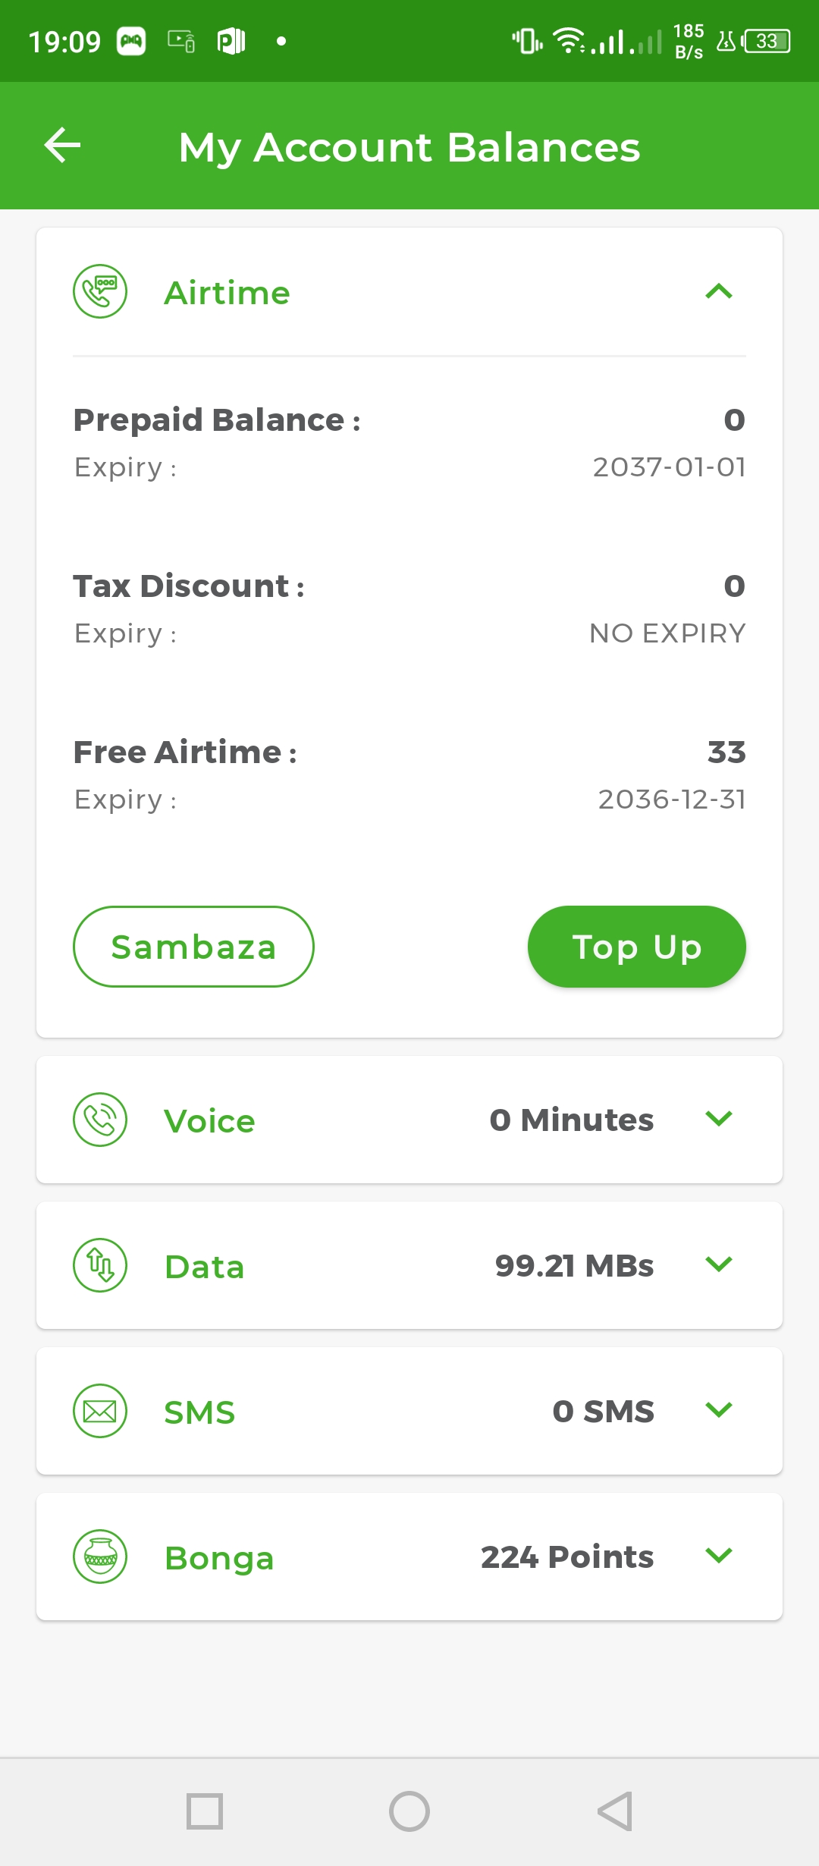Tap the battery indicator in status bar

pyautogui.click(x=766, y=41)
